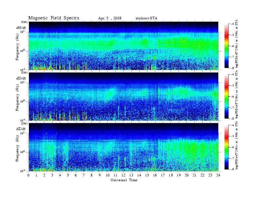This screenshot has height=201, width=260.
Task: Click the hour "6" tick label on time axis
Action: click(x=76, y=175)
